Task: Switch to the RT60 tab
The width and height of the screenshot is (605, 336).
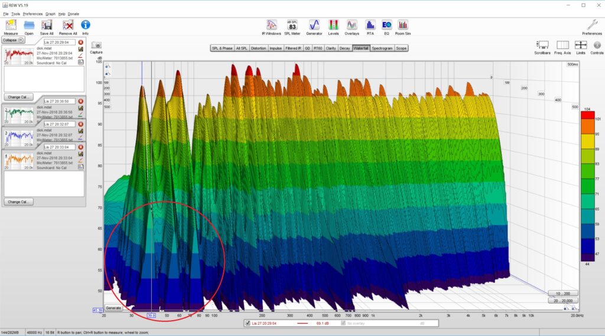Action: tap(318, 48)
